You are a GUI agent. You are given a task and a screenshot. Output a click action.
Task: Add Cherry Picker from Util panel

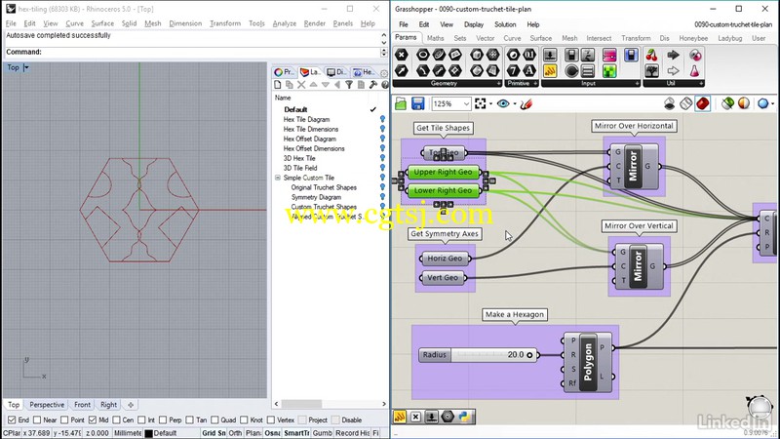(x=651, y=55)
